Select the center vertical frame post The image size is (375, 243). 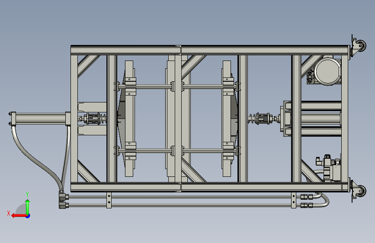pyautogui.click(x=178, y=118)
